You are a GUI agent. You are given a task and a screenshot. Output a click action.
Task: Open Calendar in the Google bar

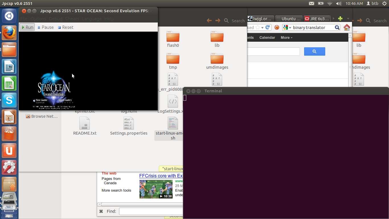(267, 38)
